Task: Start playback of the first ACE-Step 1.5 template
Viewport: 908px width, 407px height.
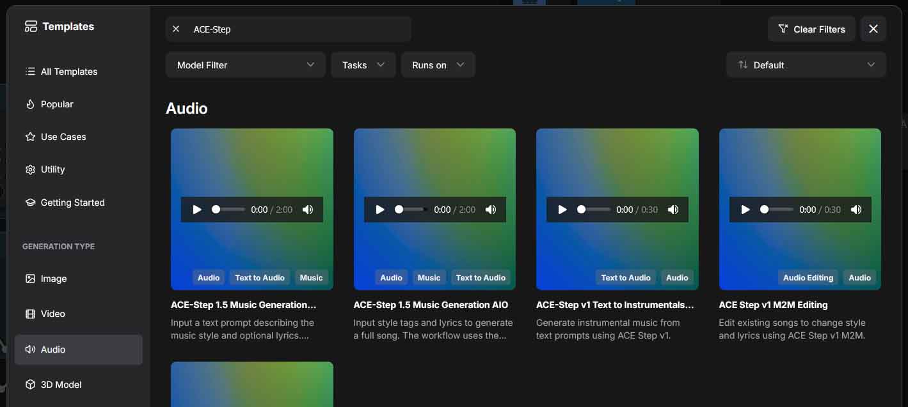Action: point(197,210)
